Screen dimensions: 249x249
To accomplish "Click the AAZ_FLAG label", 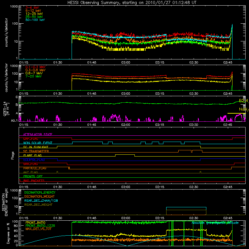I will (31, 172).
